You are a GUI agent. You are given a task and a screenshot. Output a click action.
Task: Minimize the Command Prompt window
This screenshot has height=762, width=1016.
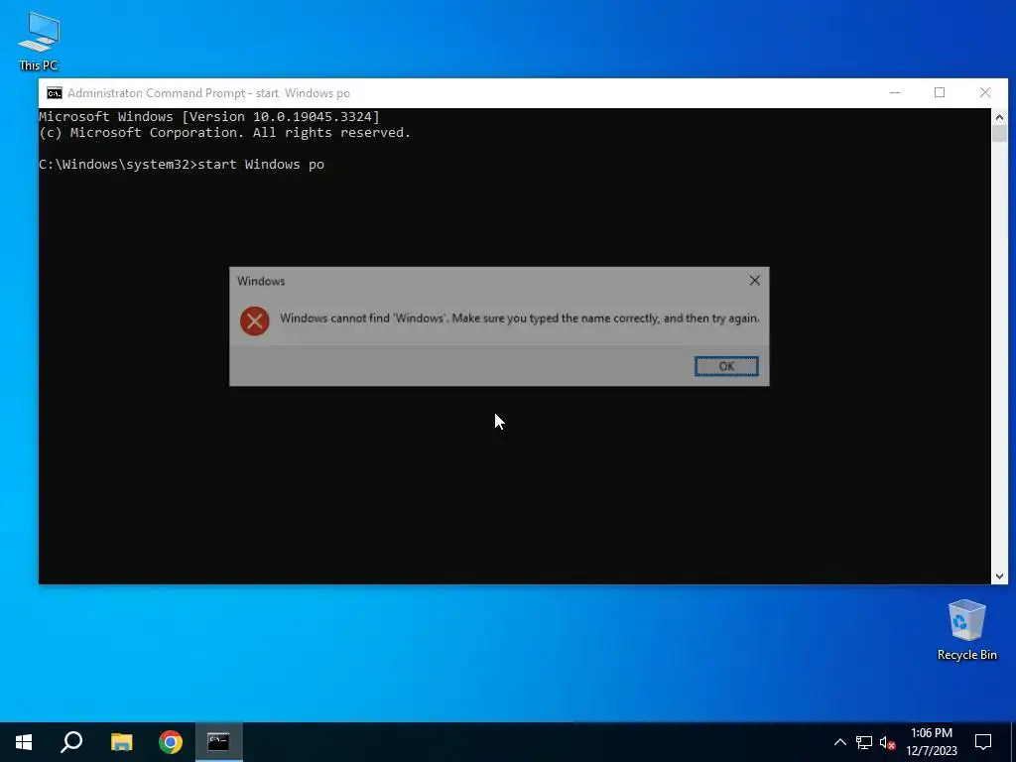click(895, 92)
